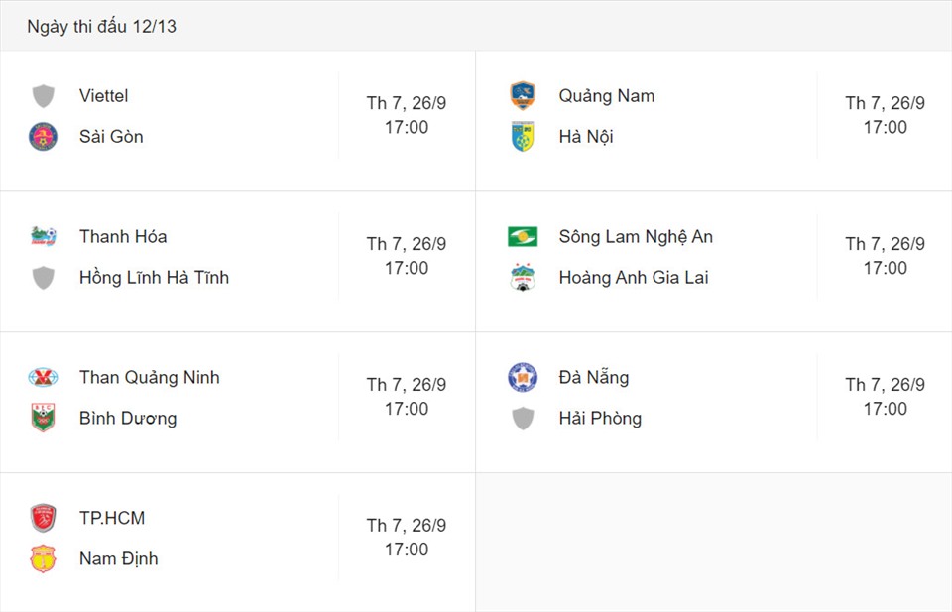Click the Quảng Nam team logo

523,96
